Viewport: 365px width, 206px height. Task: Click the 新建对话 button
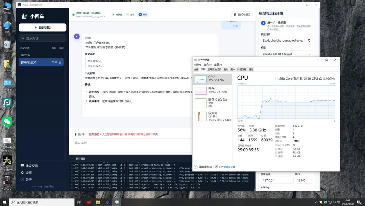(43, 27)
